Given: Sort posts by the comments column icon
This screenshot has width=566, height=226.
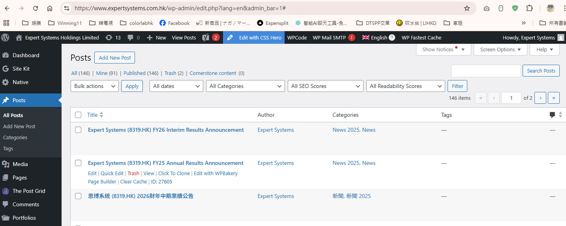Looking at the screenshot, I should pyautogui.click(x=552, y=115).
